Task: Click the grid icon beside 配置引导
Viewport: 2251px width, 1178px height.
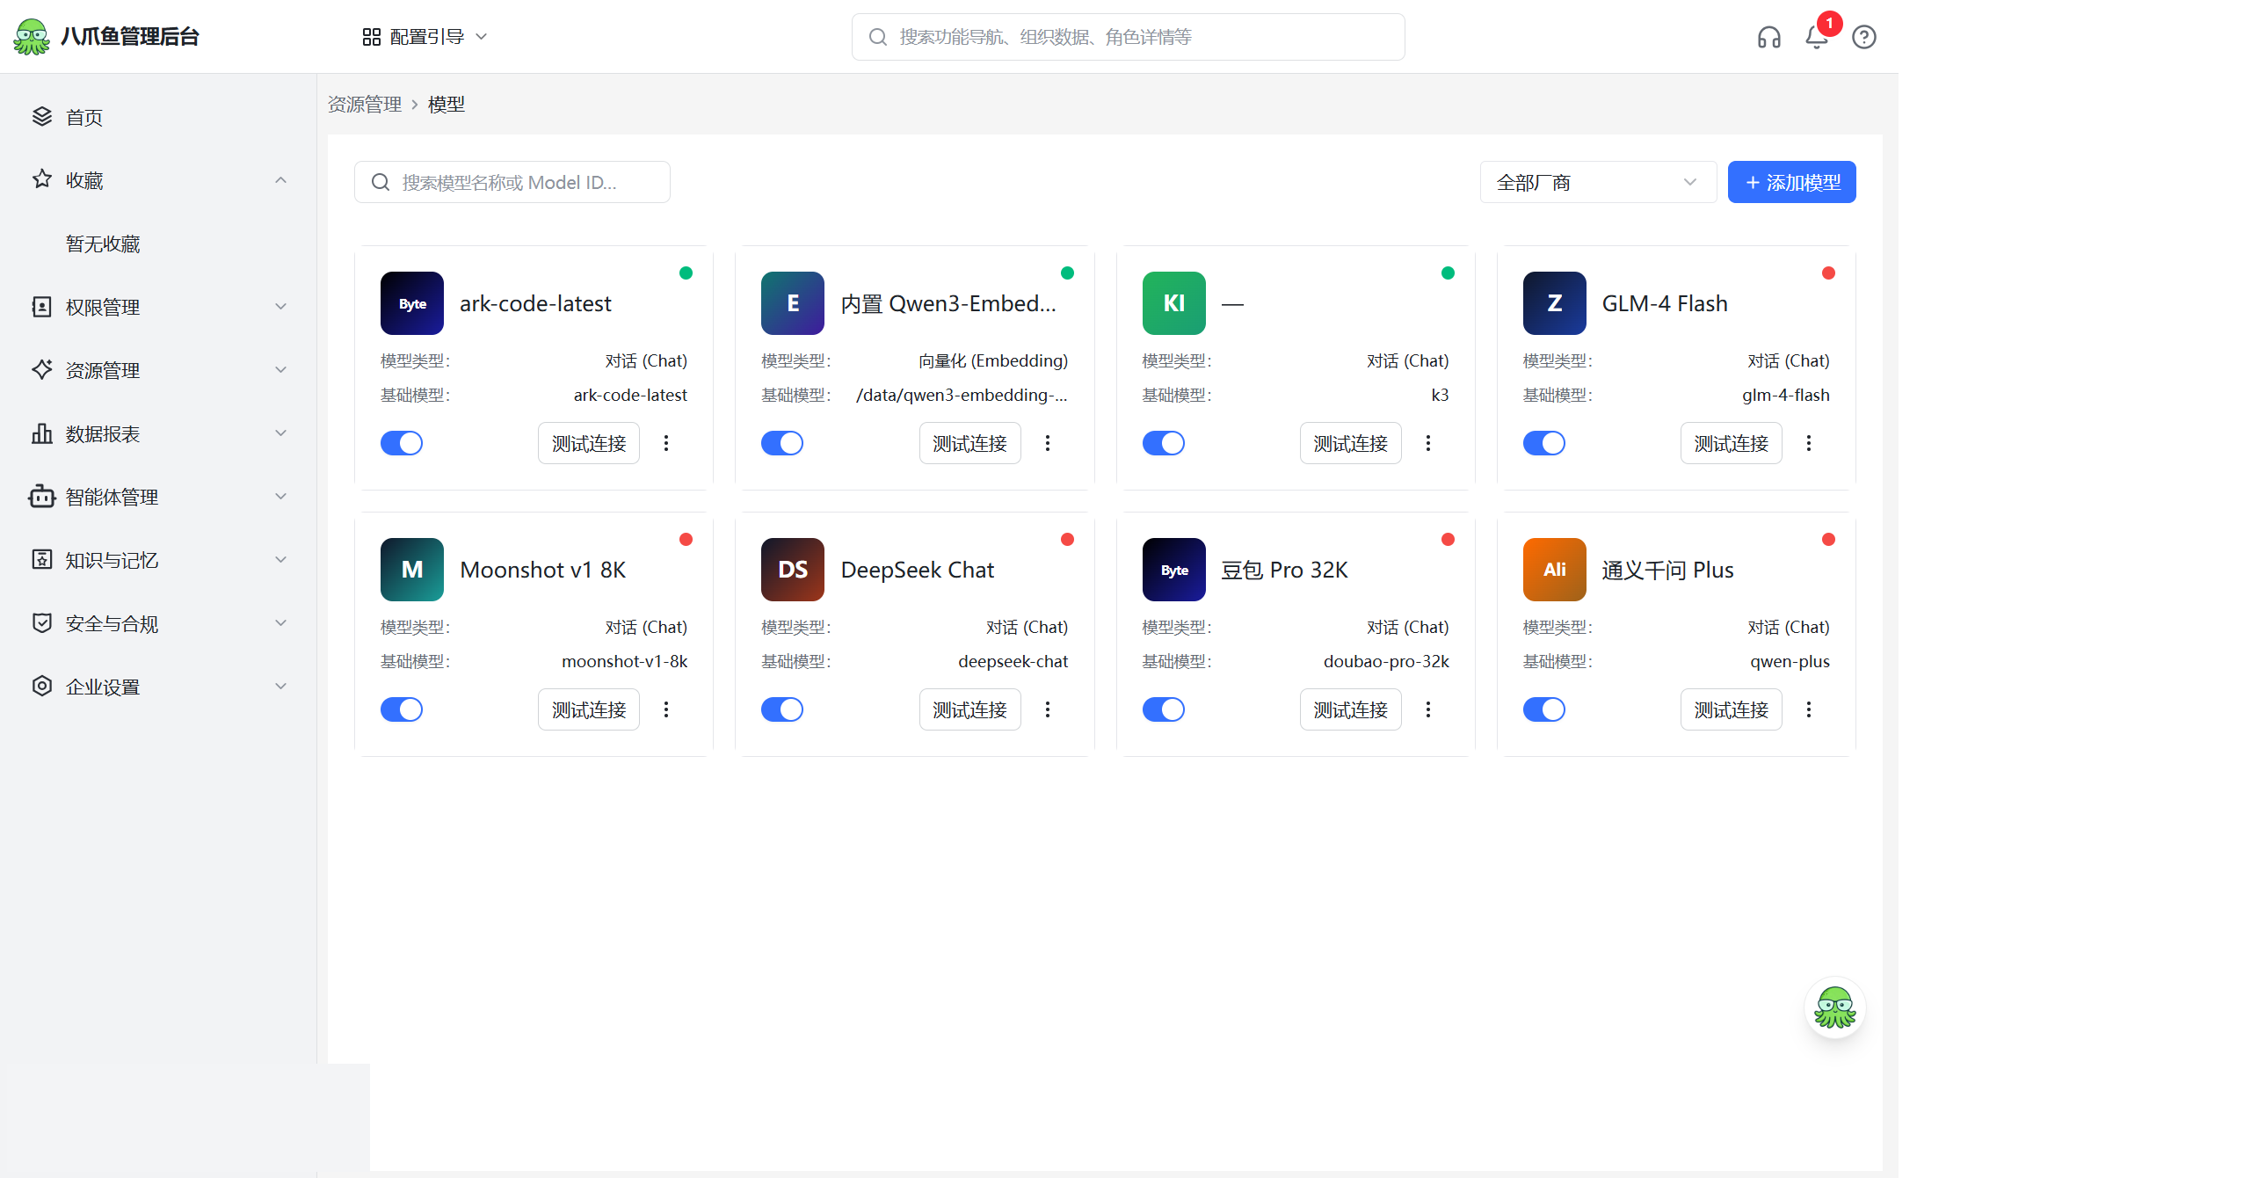Action: (372, 37)
